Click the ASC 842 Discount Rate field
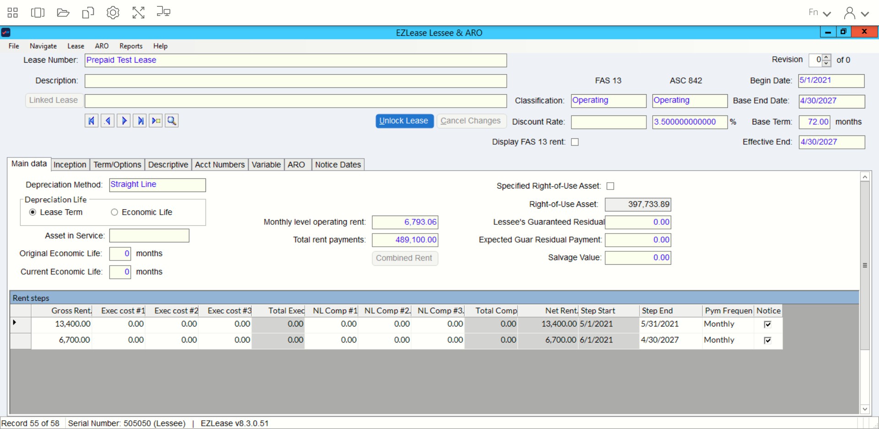 tap(689, 122)
